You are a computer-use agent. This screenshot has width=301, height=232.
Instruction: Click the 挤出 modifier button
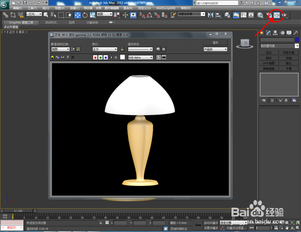click(269, 53)
